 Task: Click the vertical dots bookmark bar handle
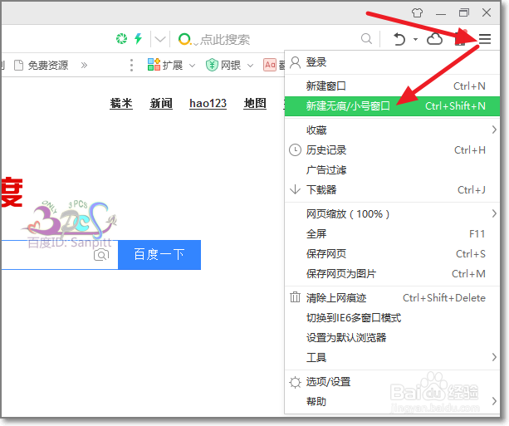131,66
